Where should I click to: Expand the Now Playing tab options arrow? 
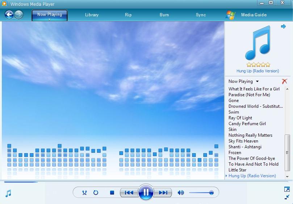(49, 19)
